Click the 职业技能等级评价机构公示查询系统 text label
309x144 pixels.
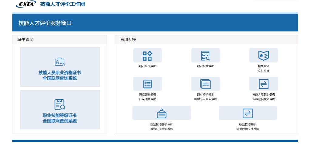161,126
